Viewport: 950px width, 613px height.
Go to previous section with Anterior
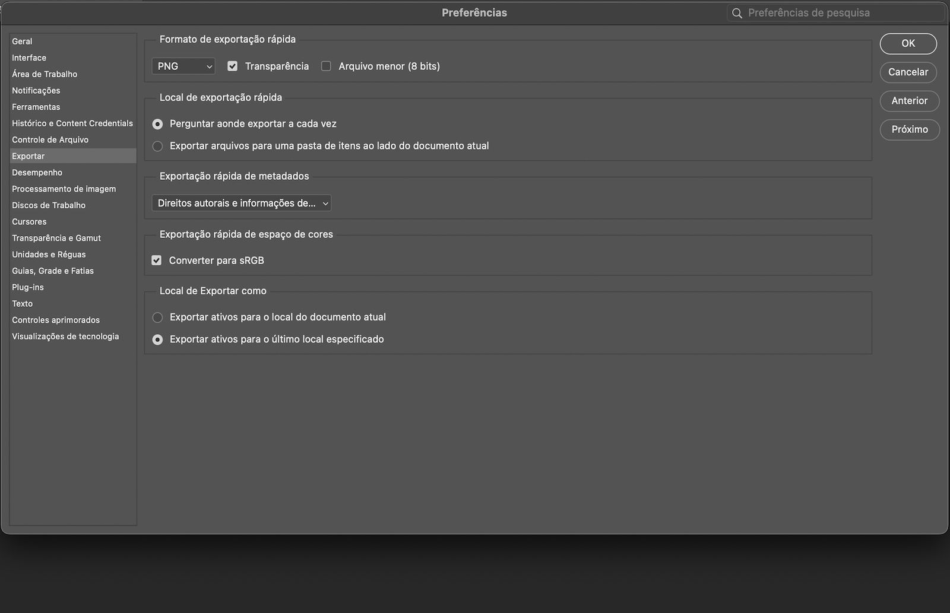[910, 101]
